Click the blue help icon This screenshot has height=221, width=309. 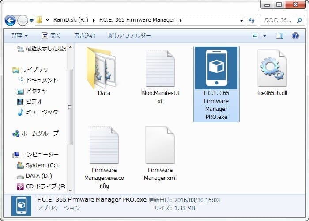tap(295, 36)
